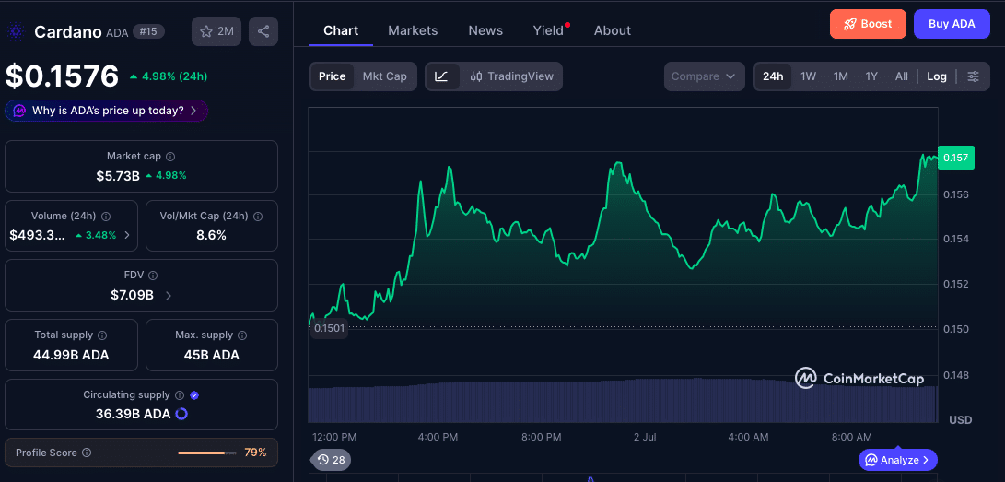Image resolution: width=1005 pixels, height=482 pixels.
Task: Click Max. supply info icon
Action: coord(243,335)
